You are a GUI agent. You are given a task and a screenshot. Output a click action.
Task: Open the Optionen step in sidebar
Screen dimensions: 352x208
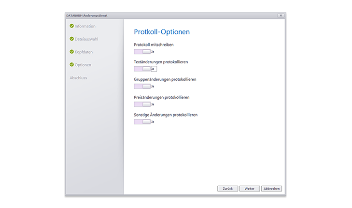83,65
